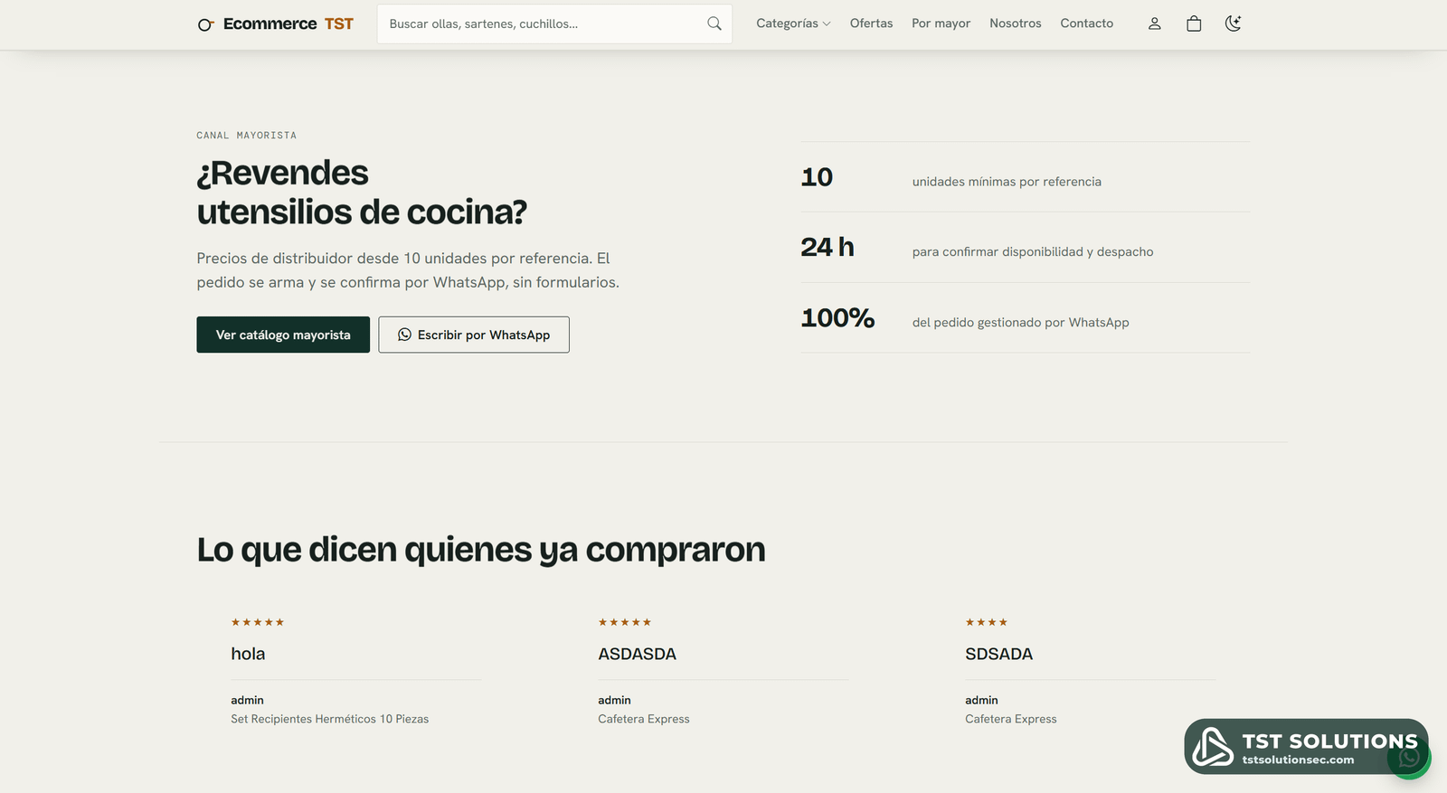The image size is (1447, 793).
Task: Click the CANAL MAYORISTA label
Action: pyautogui.click(x=246, y=136)
